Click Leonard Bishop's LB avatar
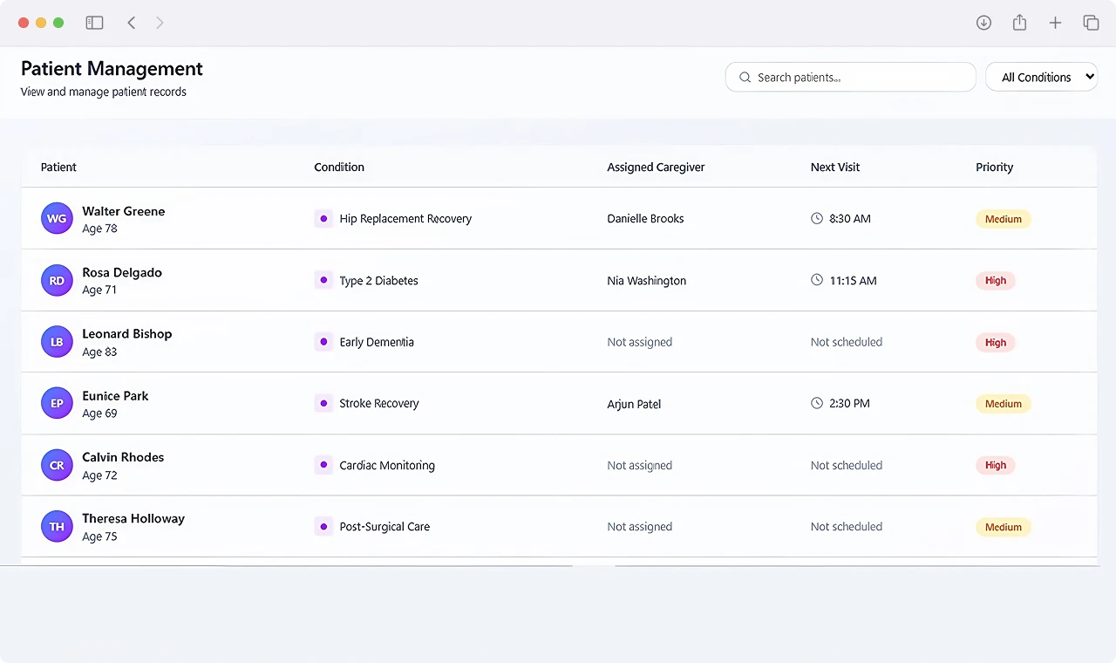 click(57, 342)
